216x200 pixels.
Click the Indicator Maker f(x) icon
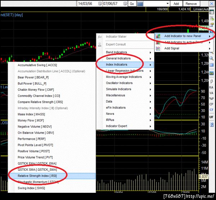coord(100,37)
